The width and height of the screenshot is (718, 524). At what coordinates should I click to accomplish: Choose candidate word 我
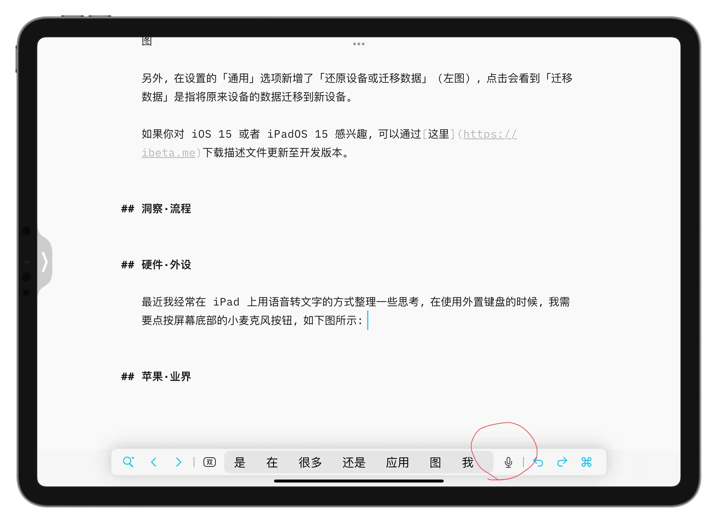(467, 463)
